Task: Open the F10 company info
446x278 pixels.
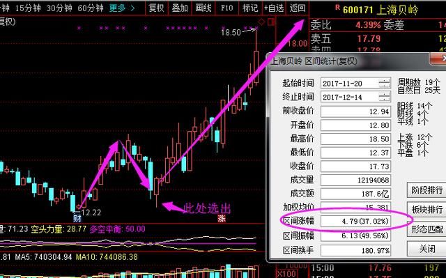Action: pos(226,8)
